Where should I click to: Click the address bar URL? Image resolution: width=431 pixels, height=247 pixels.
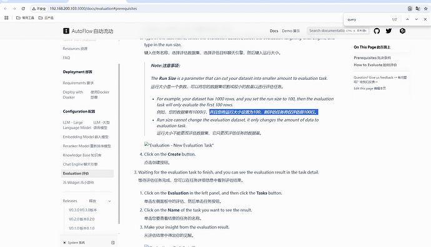[93, 9]
